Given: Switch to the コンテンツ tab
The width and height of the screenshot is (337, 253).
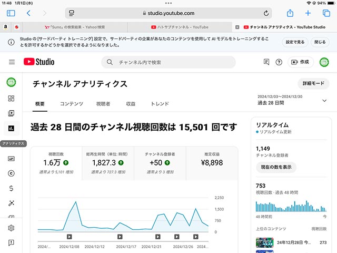Looking at the screenshot, I should pos(72,104).
